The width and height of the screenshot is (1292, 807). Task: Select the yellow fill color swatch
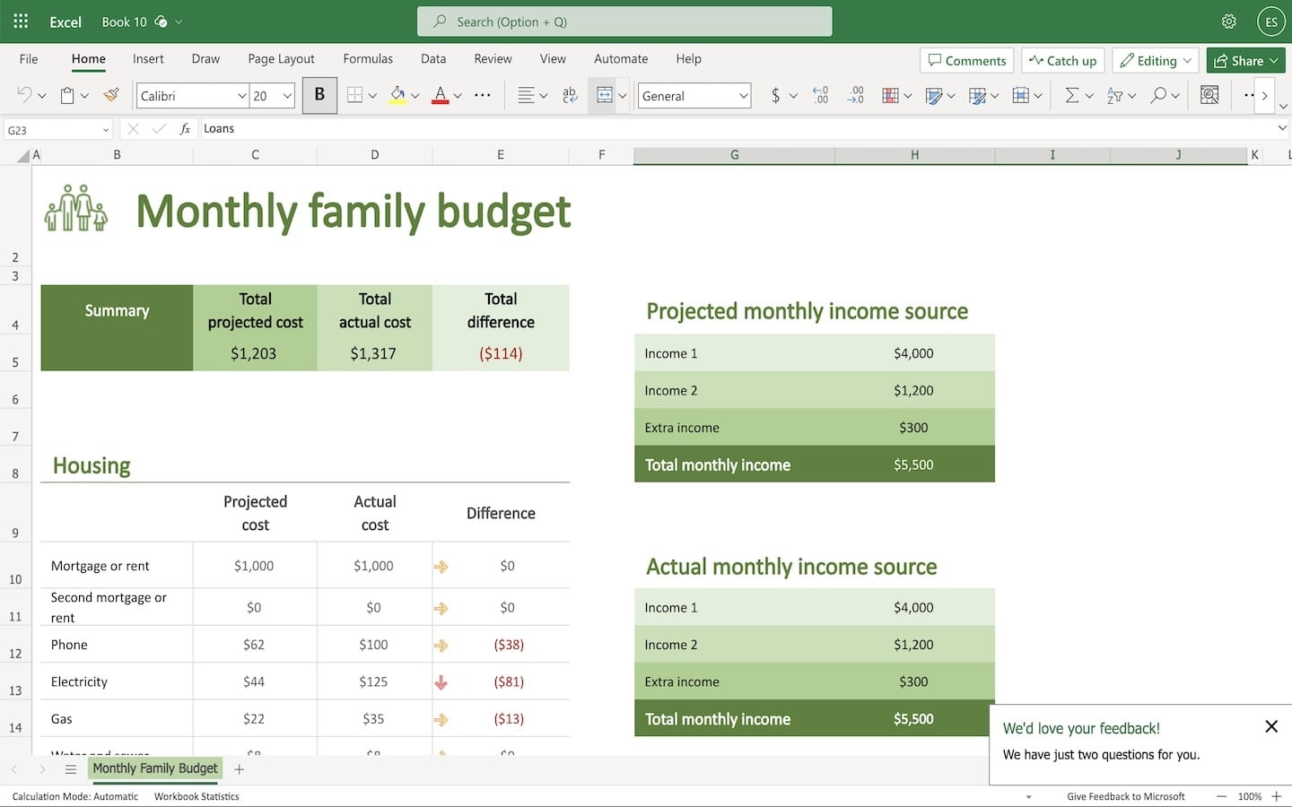pyautogui.click(x=398, y=95)
